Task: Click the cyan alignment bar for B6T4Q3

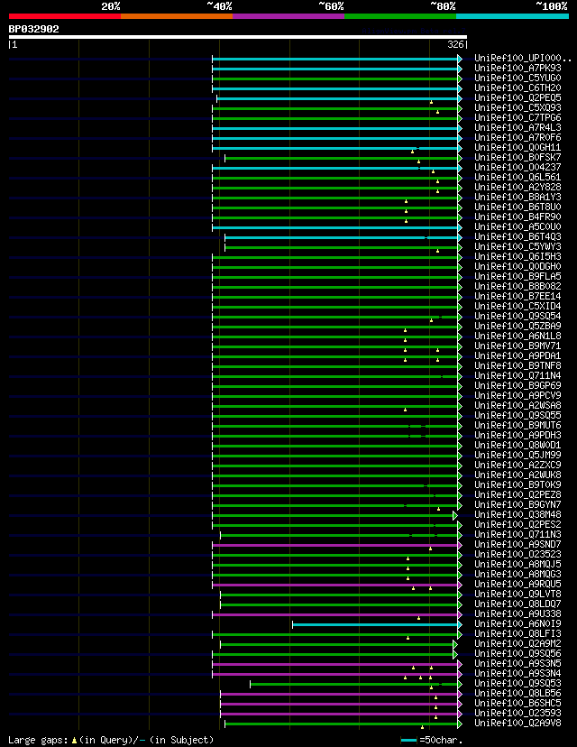Action: [x=342, y=237]
